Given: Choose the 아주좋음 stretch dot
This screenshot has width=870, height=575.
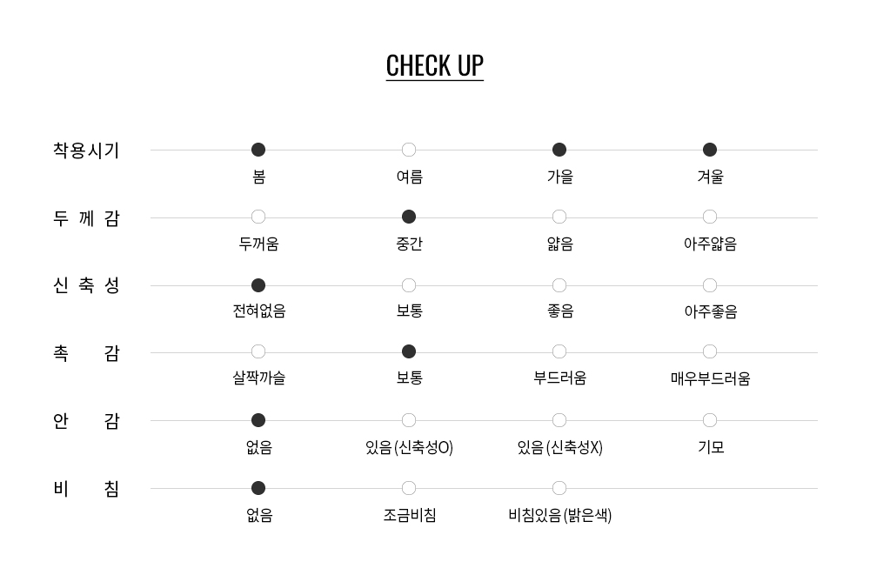Looking at the screenshot, I should [x=710, y=285].
